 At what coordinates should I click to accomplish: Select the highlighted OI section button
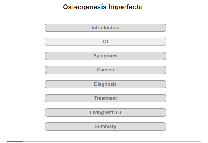[105, 42]
